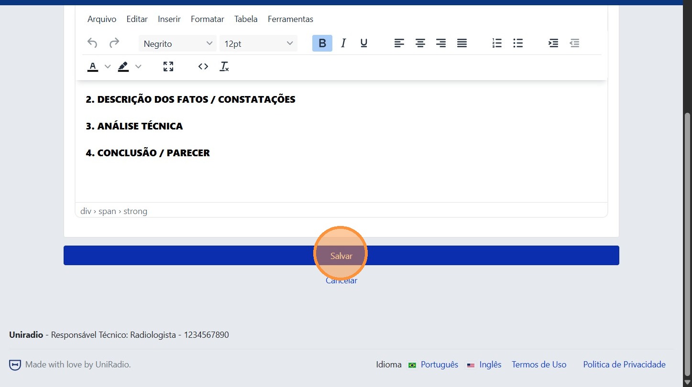Expand the text color chevron menu
692x387 pixels.
coord(108,66)
